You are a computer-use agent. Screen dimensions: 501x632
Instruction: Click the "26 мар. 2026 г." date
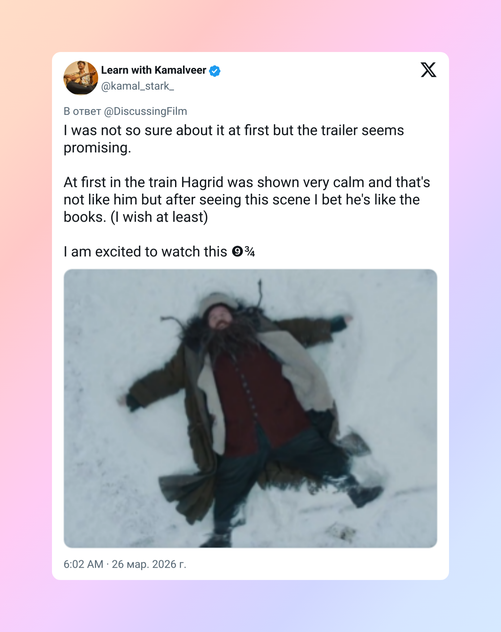coord(149,564)
